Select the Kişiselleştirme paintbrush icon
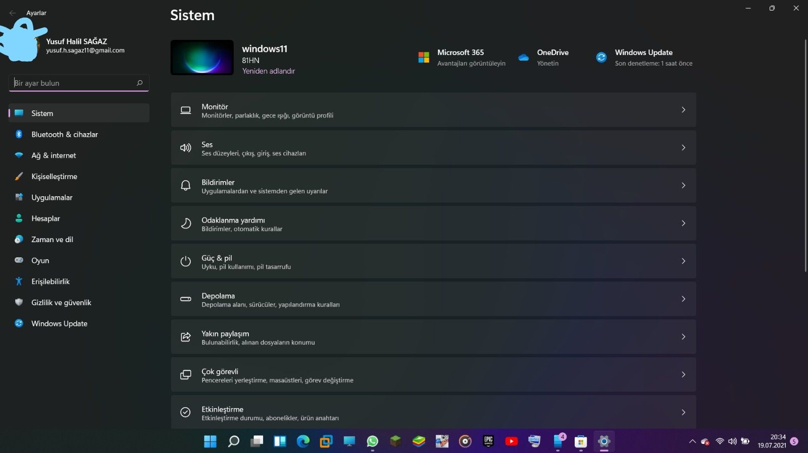This screenshot has height=453, width=808. (19, 177)
